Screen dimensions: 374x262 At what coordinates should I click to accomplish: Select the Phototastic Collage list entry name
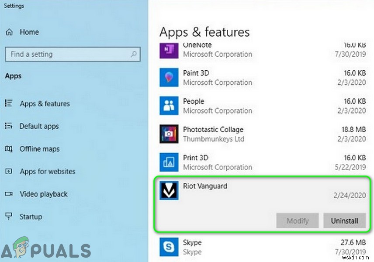pos(213,130)
